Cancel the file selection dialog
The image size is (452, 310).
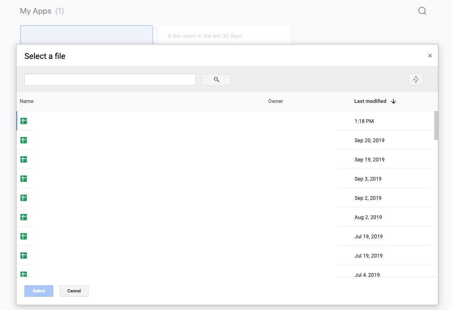(x=74, y=291)
